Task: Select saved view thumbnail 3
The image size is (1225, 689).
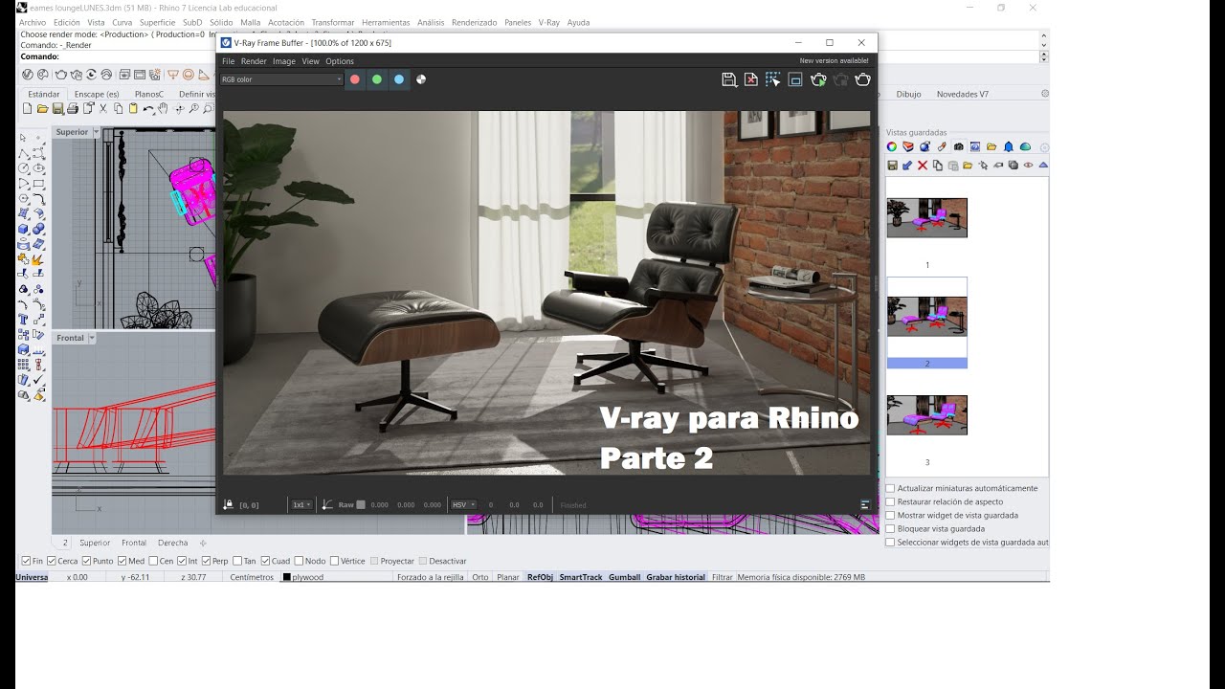Action: (x=926, y=415)
